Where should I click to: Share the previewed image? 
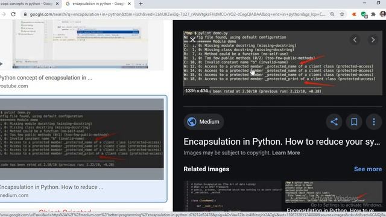click(x=334, y=122)
